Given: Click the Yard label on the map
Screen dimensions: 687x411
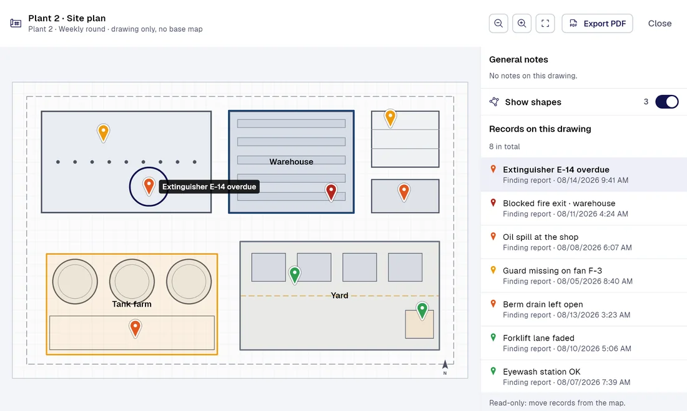Looking at the screenshot, I should tap(340, 295).
